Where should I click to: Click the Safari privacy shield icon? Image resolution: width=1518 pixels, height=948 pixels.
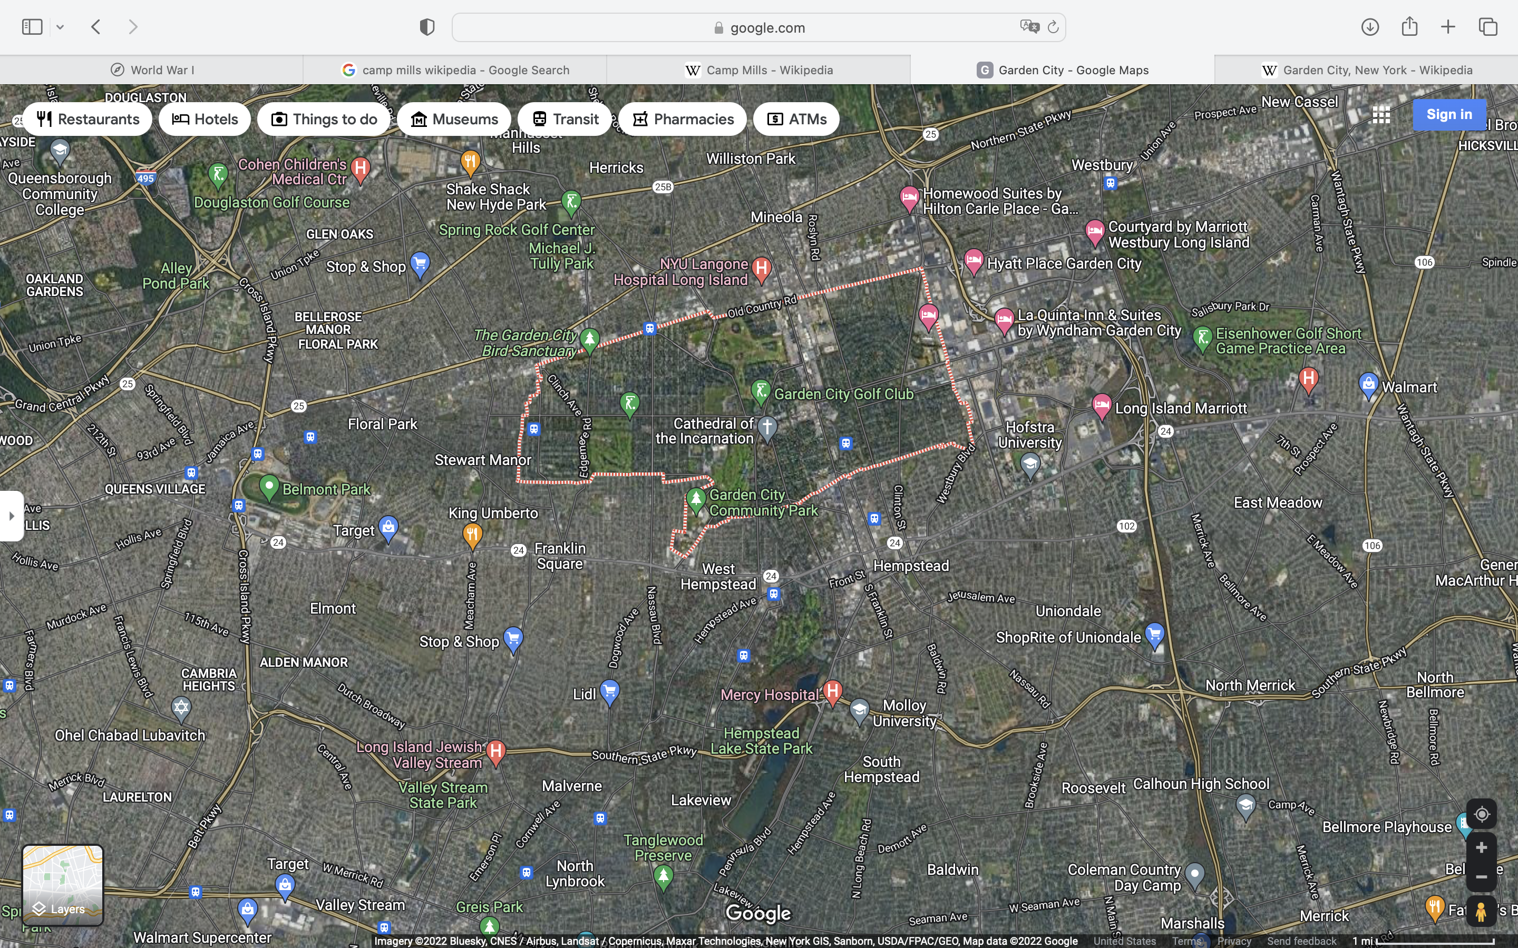pyautogui.click(x=427, y=27)
